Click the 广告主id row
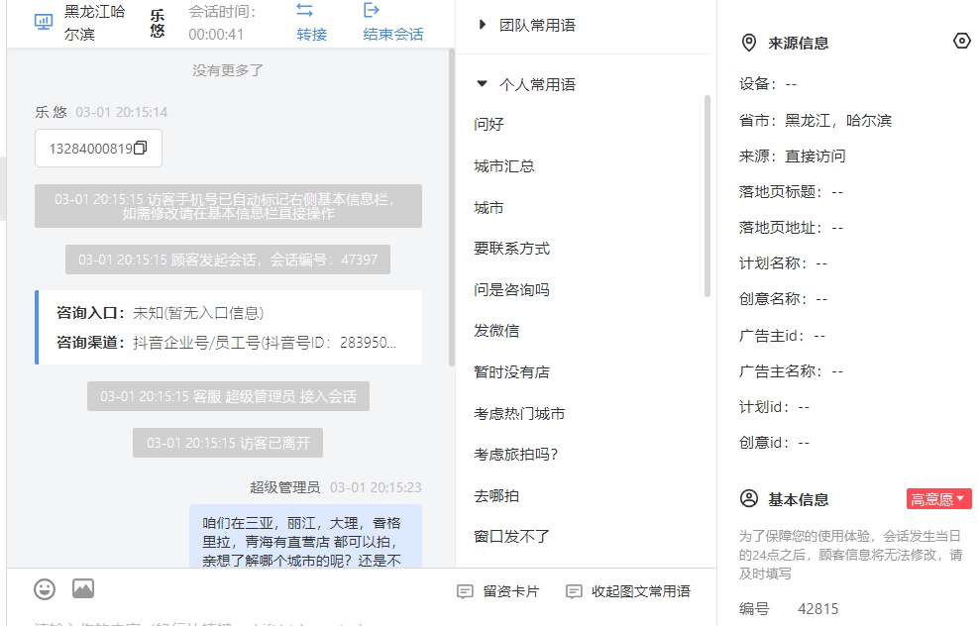 tap(783, 336)
